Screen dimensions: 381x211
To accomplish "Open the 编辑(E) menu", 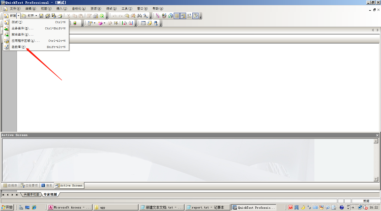I will tap(31, 8).
